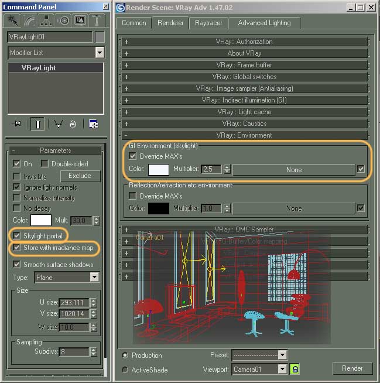
Task: Switch to the Renderer tab
Action: 170,23
